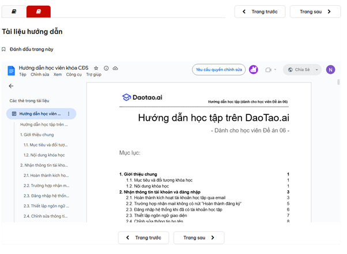
Task: Go to outline item 2.2. Trường hợp nhận mail
Action: pos(47,186)
